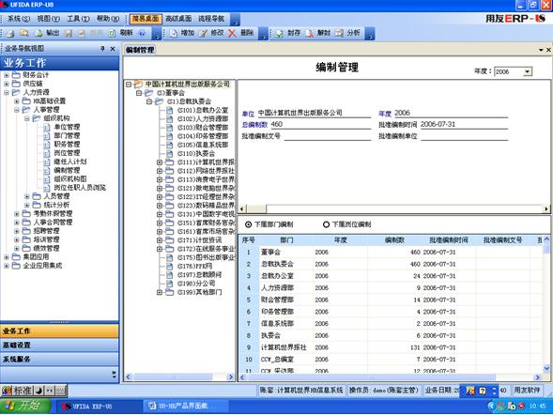
Task: Select the 编制管理 document tab
Action: 140,50
